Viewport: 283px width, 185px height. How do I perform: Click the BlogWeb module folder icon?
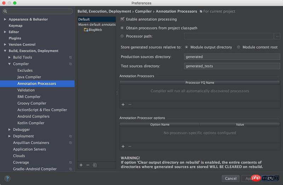pyautogui.click(x=86, y=30)
